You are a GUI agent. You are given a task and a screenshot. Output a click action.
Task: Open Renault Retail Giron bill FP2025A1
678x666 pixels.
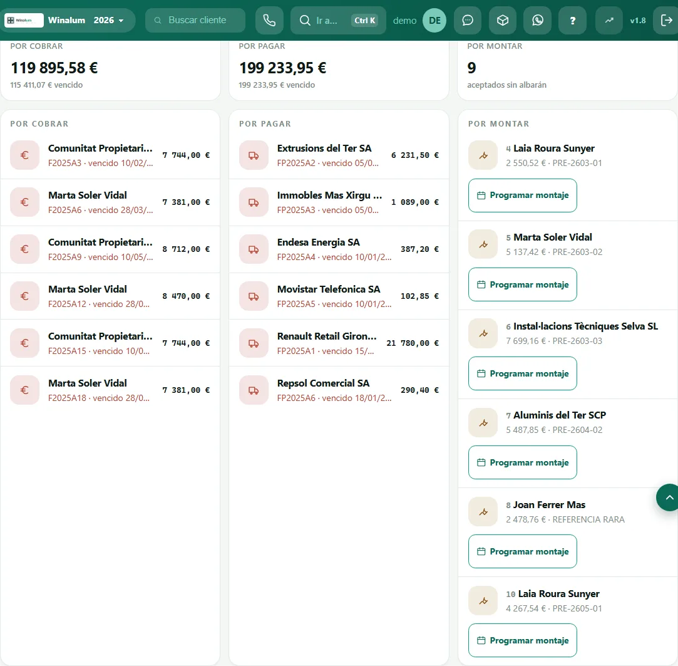(339, 343)
